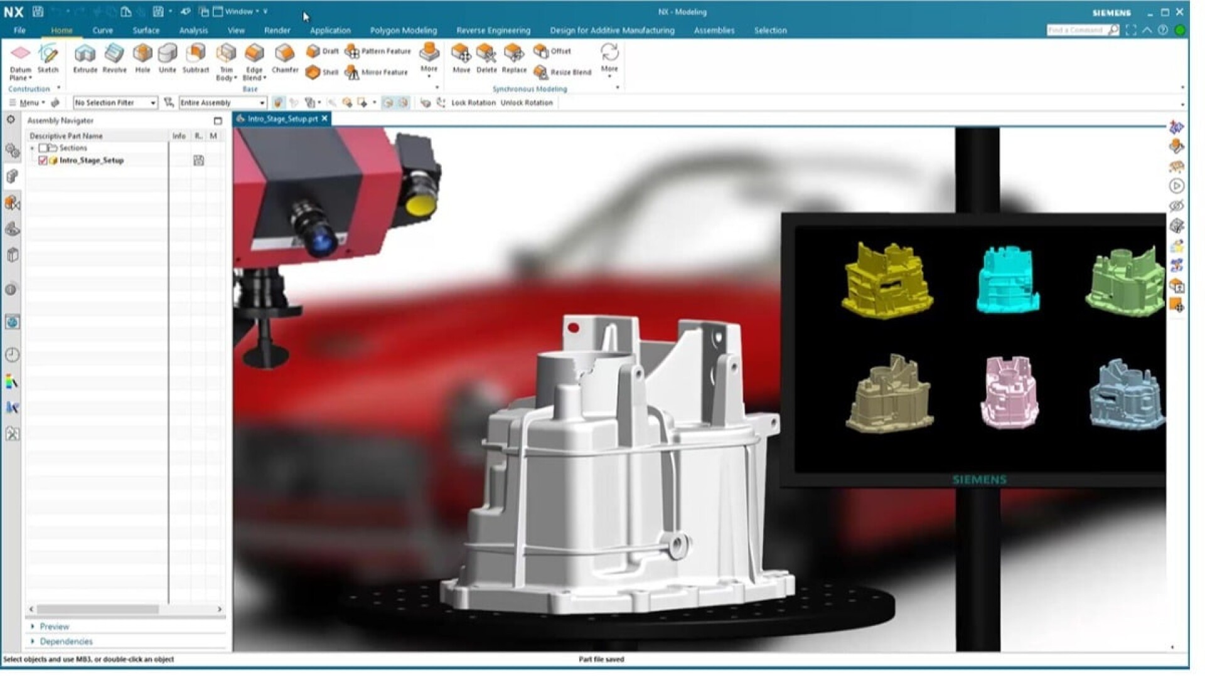Open the More dropdown in Synchronous Modeling
Viewport: 1205px width, 676px height.
(x=609, y=60)
